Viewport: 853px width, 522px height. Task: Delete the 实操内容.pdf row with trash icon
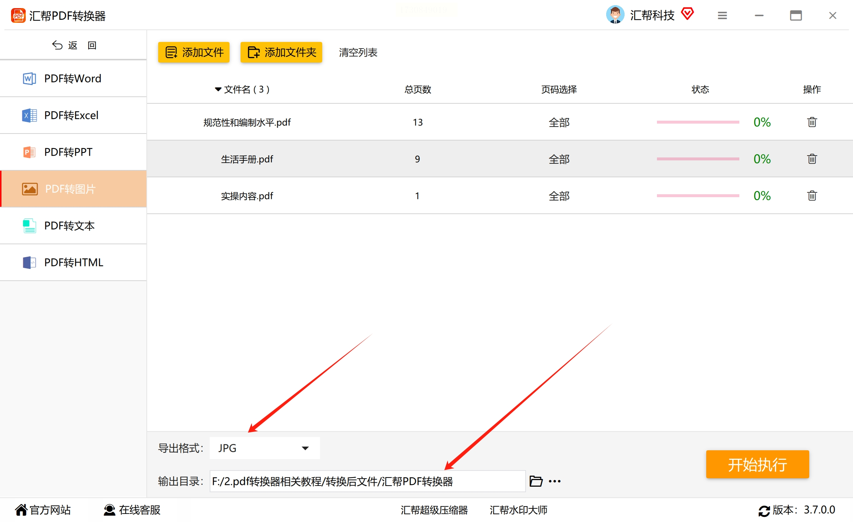(x=812, y=195)
